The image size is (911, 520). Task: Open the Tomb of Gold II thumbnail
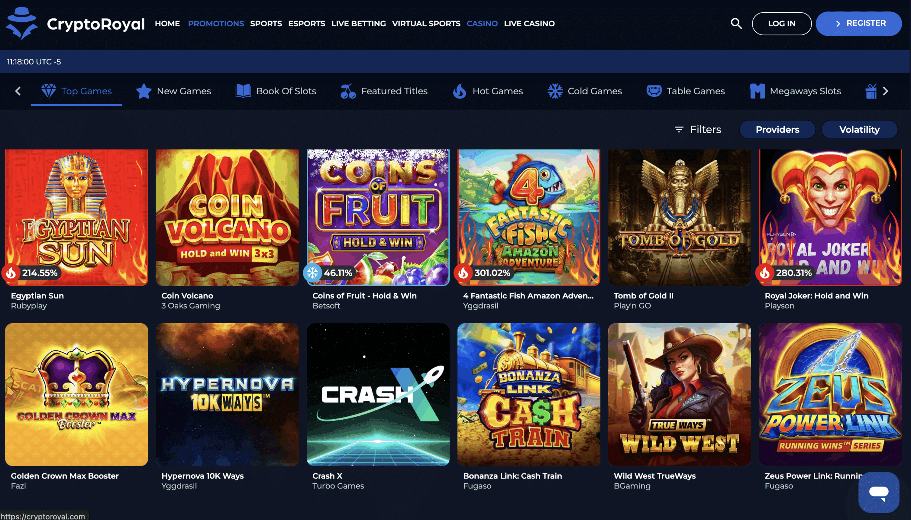(x=679, y=217)
